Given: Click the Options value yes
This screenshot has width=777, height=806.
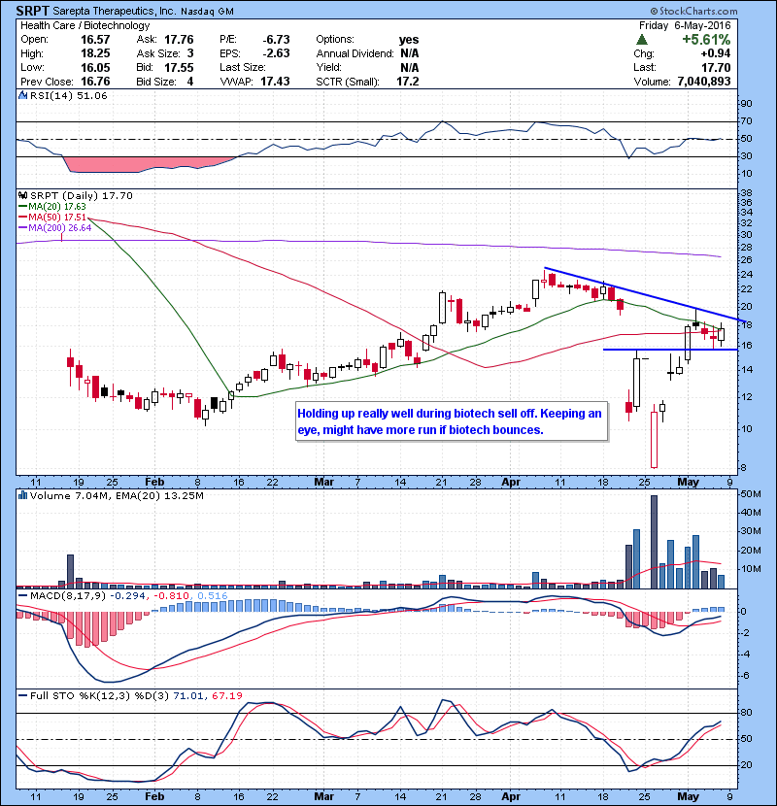Looking at the screenshot, I should (409, 40).
